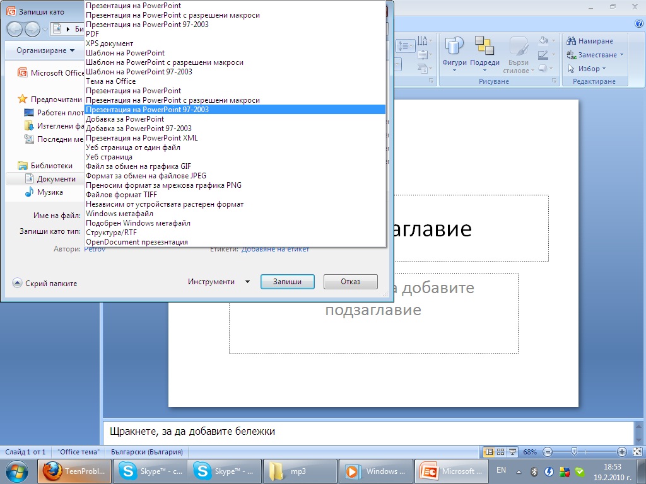
Task: Select Тема на Office in the type list
Action: point(235,81)
